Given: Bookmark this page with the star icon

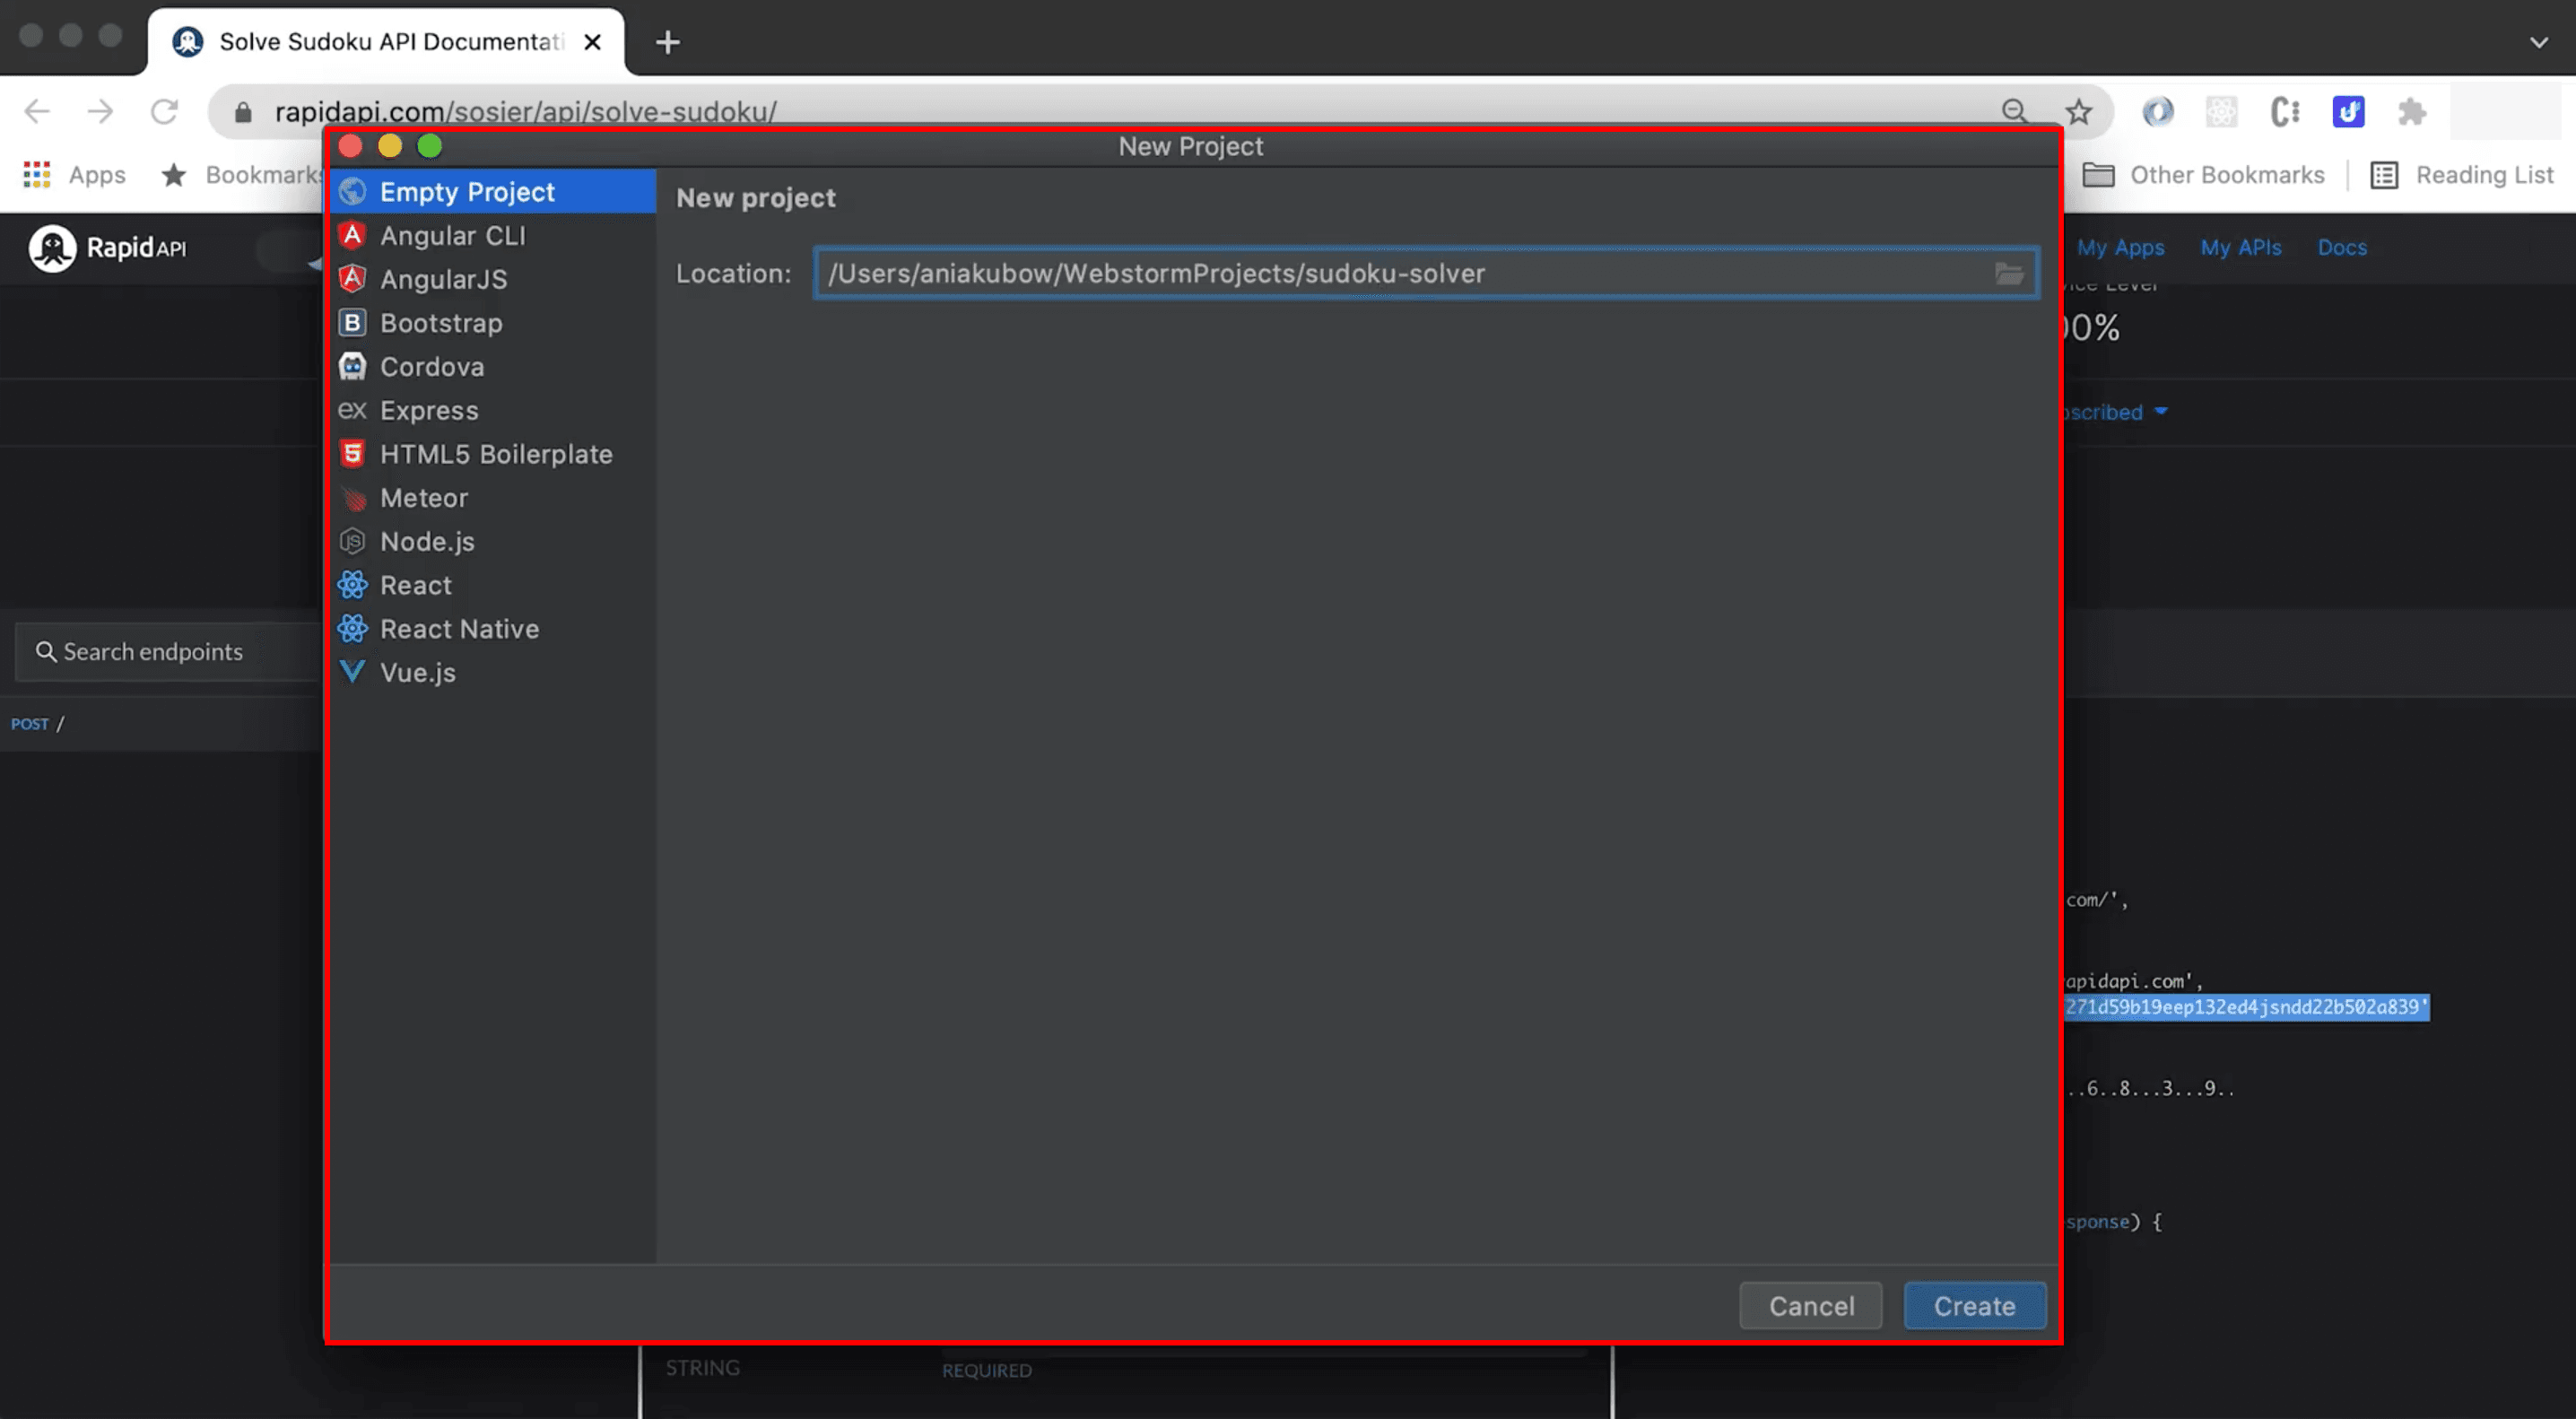Looking at the screenshot, I should (x=2078, y=111).
